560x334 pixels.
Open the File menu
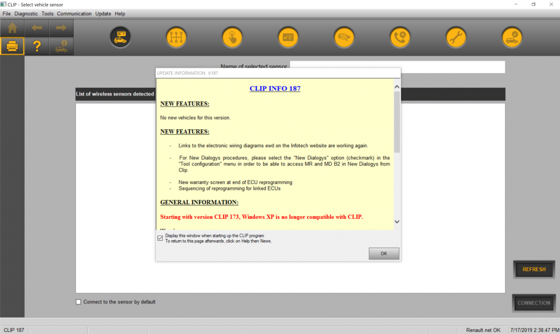point(7,14)
